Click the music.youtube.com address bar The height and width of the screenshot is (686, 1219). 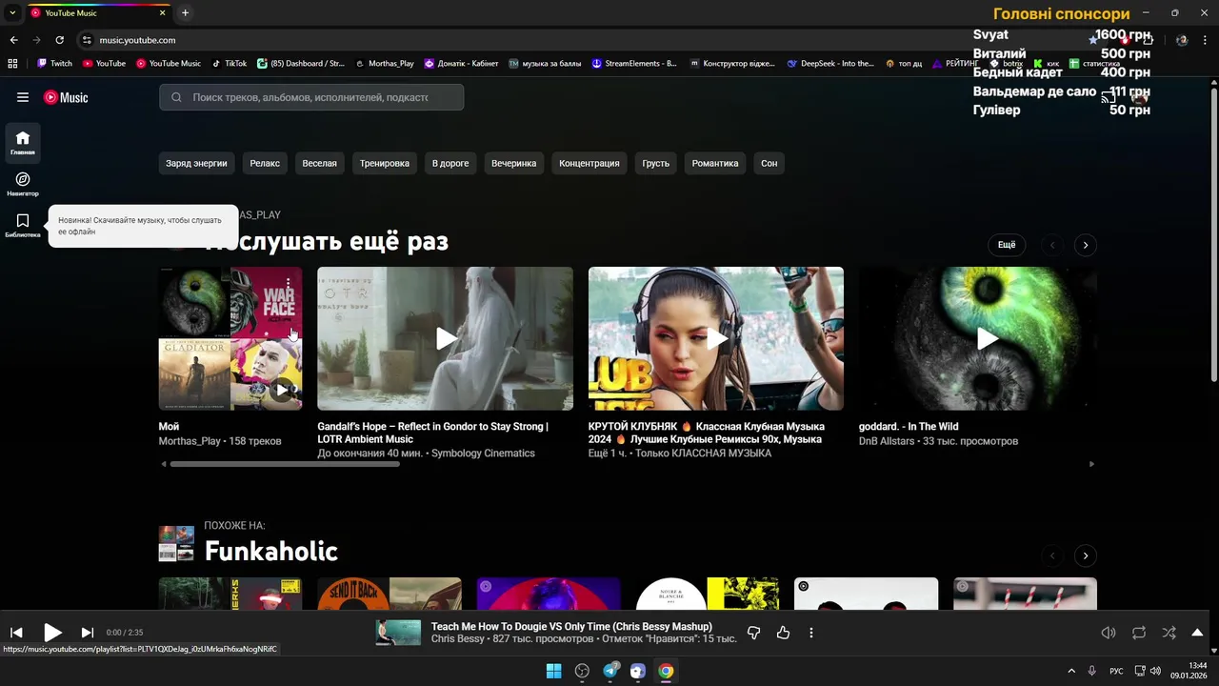pyautogui.click(x=137, y=40)
